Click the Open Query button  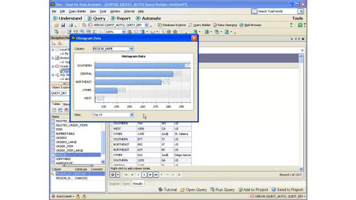point(194,189)
